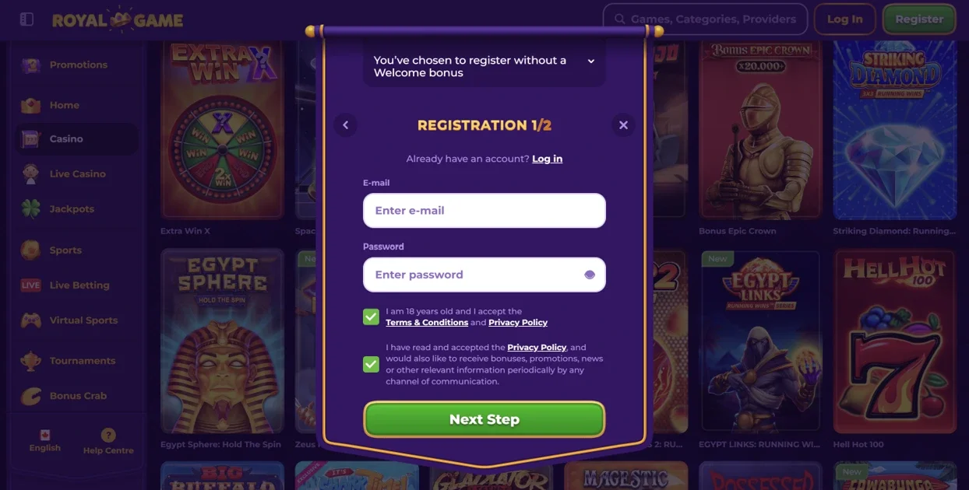969x490 pixels.
Task: Click the green Next Step button
Action: tap(484, 420)
